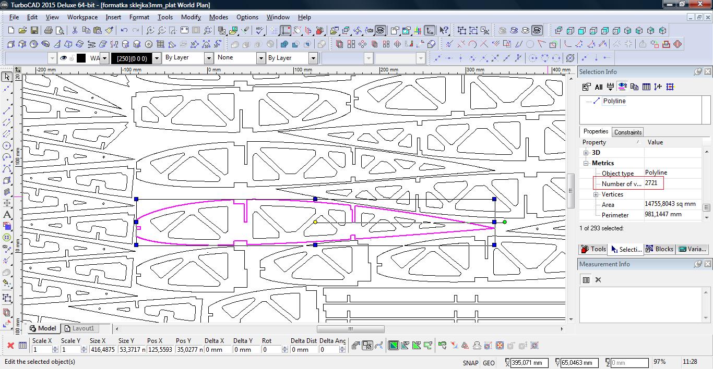
Task: Switch to the Constraints tab
Action: (x=627, y=132)
